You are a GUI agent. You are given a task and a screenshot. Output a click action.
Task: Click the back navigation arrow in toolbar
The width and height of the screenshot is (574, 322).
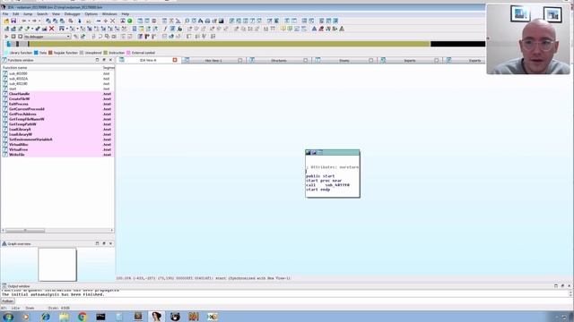click(24, 21)
